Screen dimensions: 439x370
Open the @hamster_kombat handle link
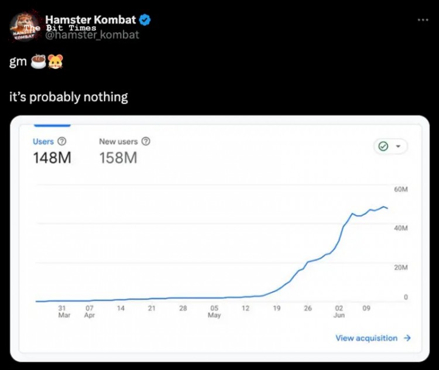(92, 35)
